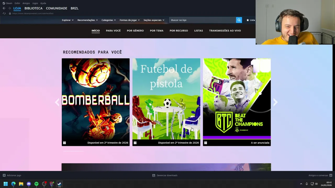The image size is (335, 188).
Task: Show previous recommended games with the left carousel arrow
Action: [x=57, y=102]
